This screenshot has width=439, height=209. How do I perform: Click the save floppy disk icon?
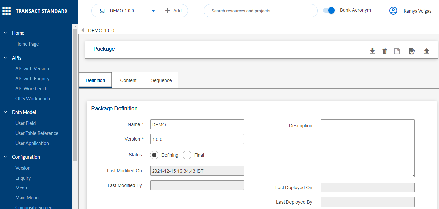pos(397,51)
